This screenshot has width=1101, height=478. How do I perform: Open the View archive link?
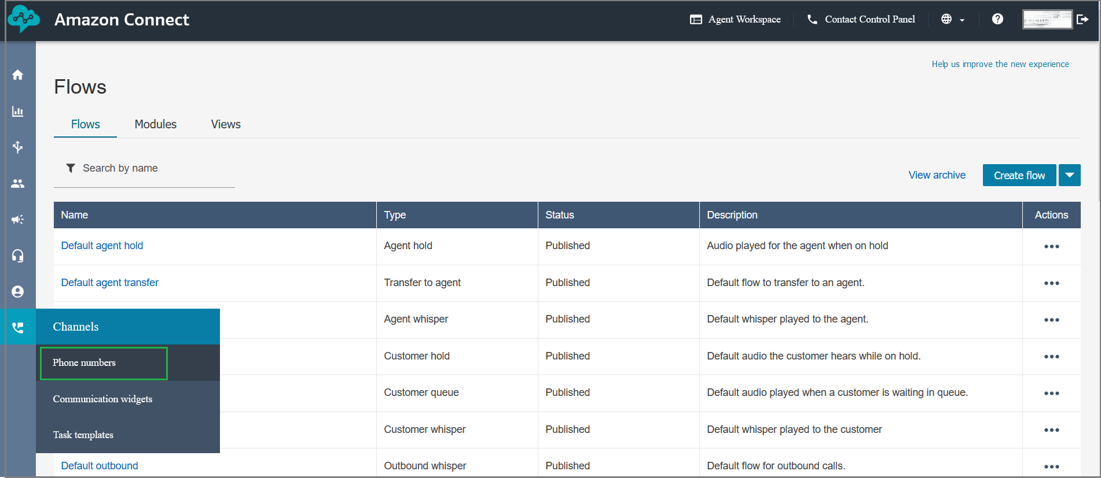pyautogui.click(x=937, y=175)
